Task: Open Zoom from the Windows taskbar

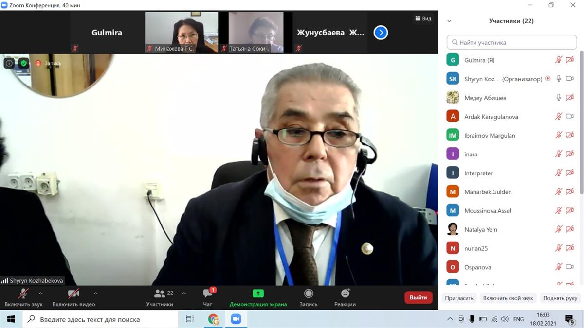Action: [x=236, y=319]
